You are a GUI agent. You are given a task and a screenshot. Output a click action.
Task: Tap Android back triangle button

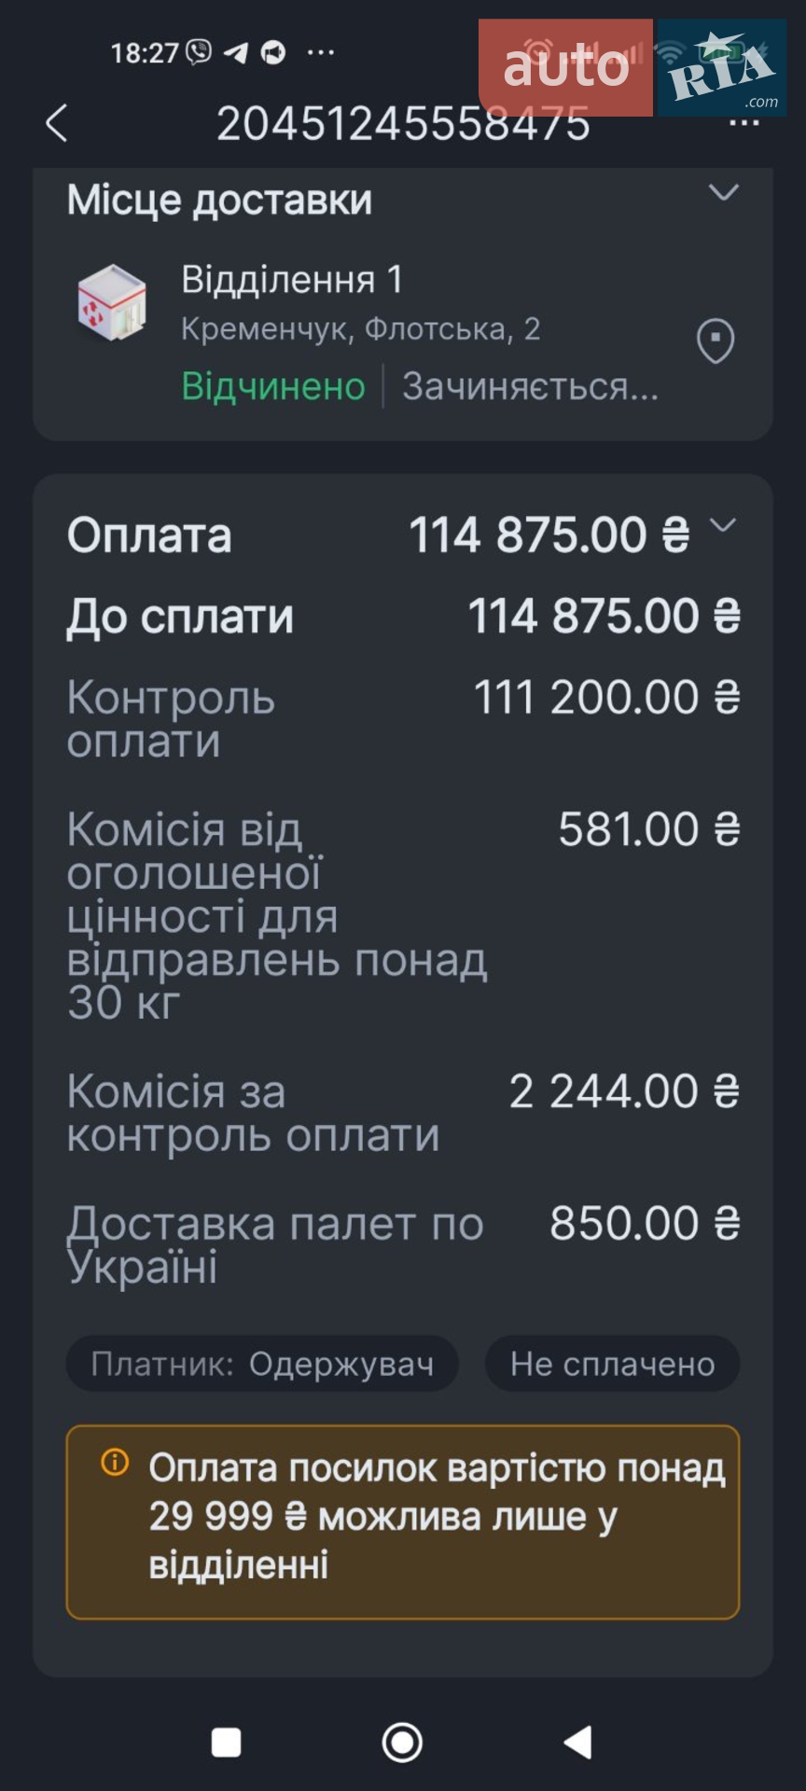point(578,1742)
